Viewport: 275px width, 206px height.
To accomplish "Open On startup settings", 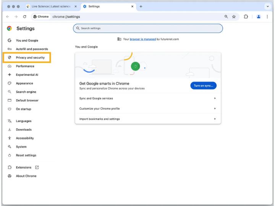I will click(x=24, y=109).
